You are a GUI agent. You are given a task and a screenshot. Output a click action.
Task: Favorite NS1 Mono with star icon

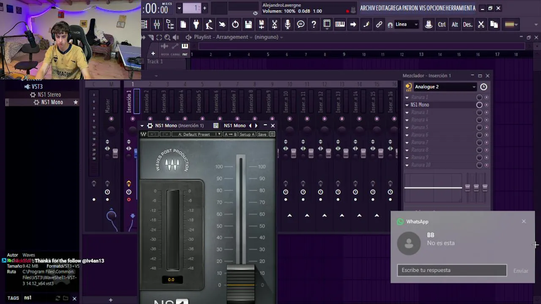76,102
